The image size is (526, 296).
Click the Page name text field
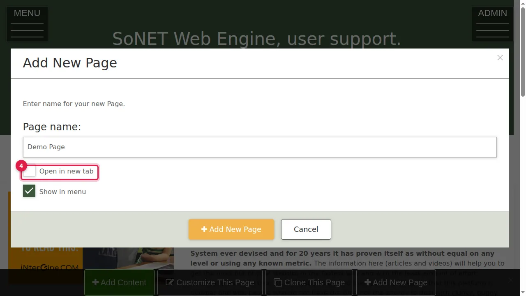260,147
